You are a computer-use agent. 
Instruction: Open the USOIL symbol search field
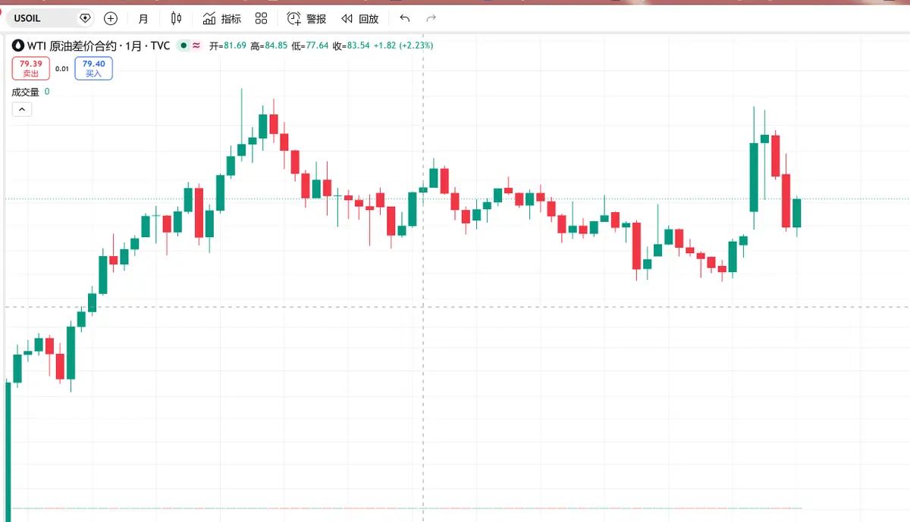coord(49,18)
